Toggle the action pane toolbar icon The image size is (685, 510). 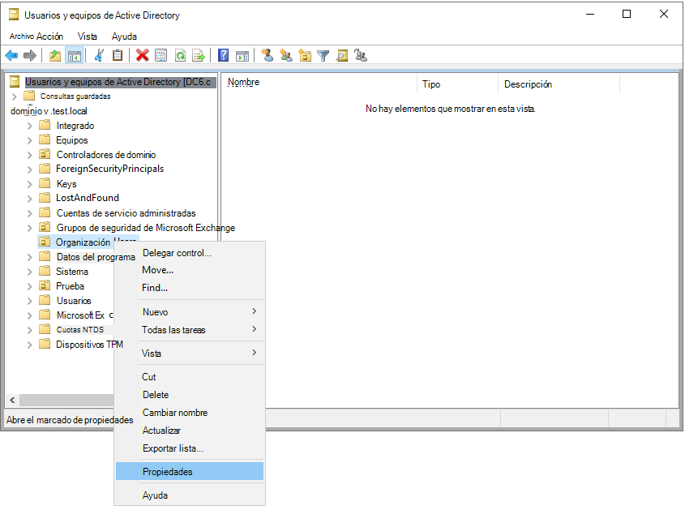242,55
